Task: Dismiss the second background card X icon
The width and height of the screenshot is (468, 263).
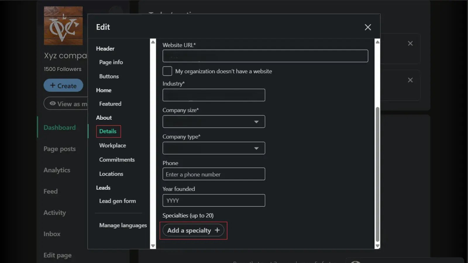Action: click(410, 80)
